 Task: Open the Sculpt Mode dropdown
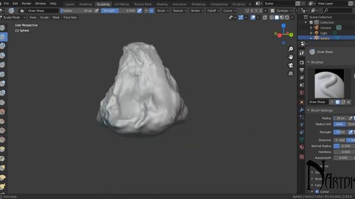(13, 17)
